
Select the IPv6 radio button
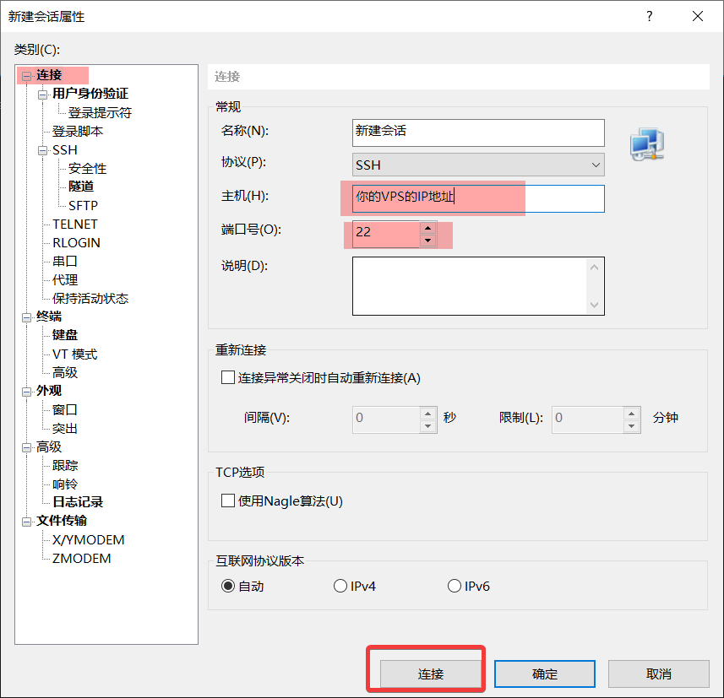455,586
